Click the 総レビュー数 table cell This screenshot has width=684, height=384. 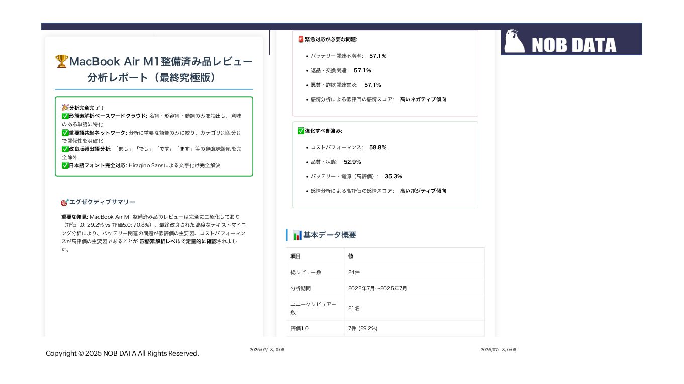tap(315, 272)
